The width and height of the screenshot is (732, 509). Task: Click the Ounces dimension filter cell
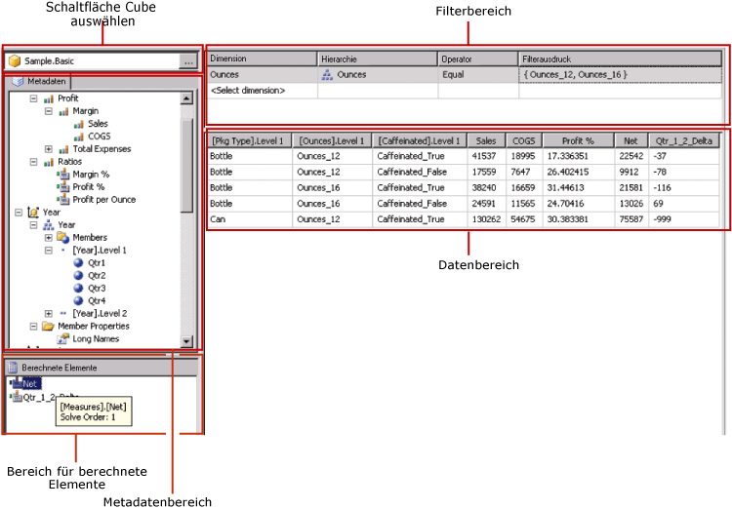(262, 75)
